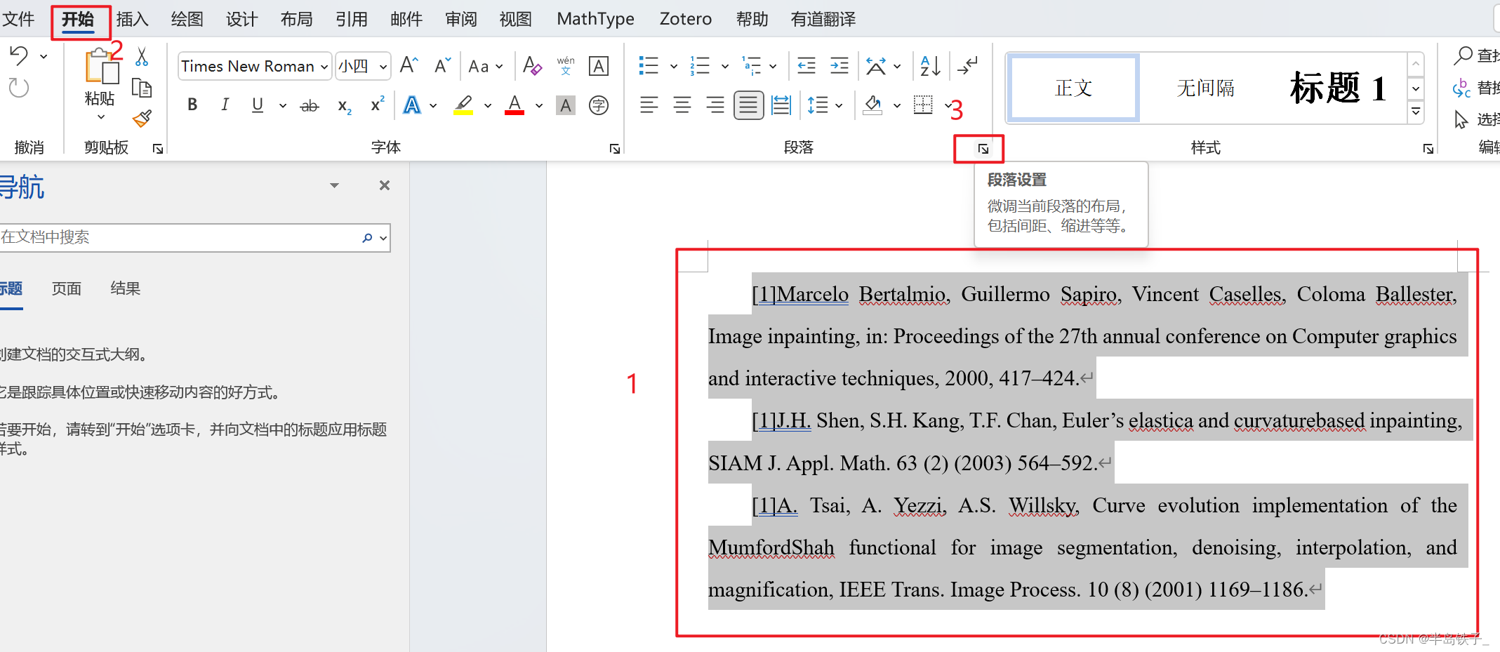The height and width of the screenshot is (652, 1500).
Task: Apply the 标题 1 style
Action: 1338,88
